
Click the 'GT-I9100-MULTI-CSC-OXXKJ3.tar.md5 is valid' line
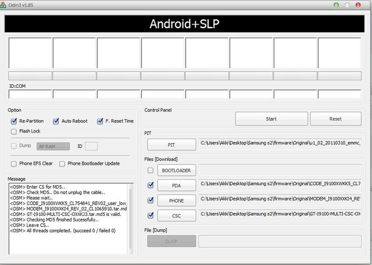pos(65,214)
